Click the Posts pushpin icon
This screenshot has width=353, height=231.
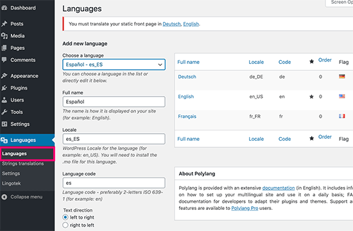coord(4,24)
